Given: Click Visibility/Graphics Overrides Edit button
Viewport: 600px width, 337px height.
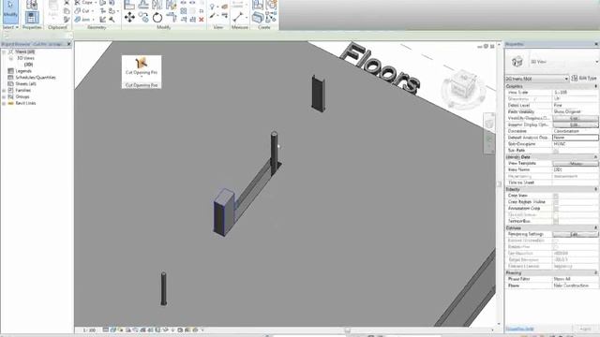Looking at the screenshot, I should point(575,119).
